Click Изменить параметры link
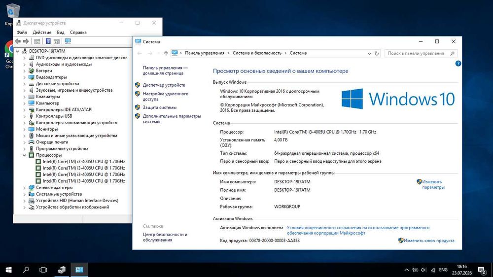Viewport: 493px width, 277px height. pyautogui.click(x=433, y=184)
